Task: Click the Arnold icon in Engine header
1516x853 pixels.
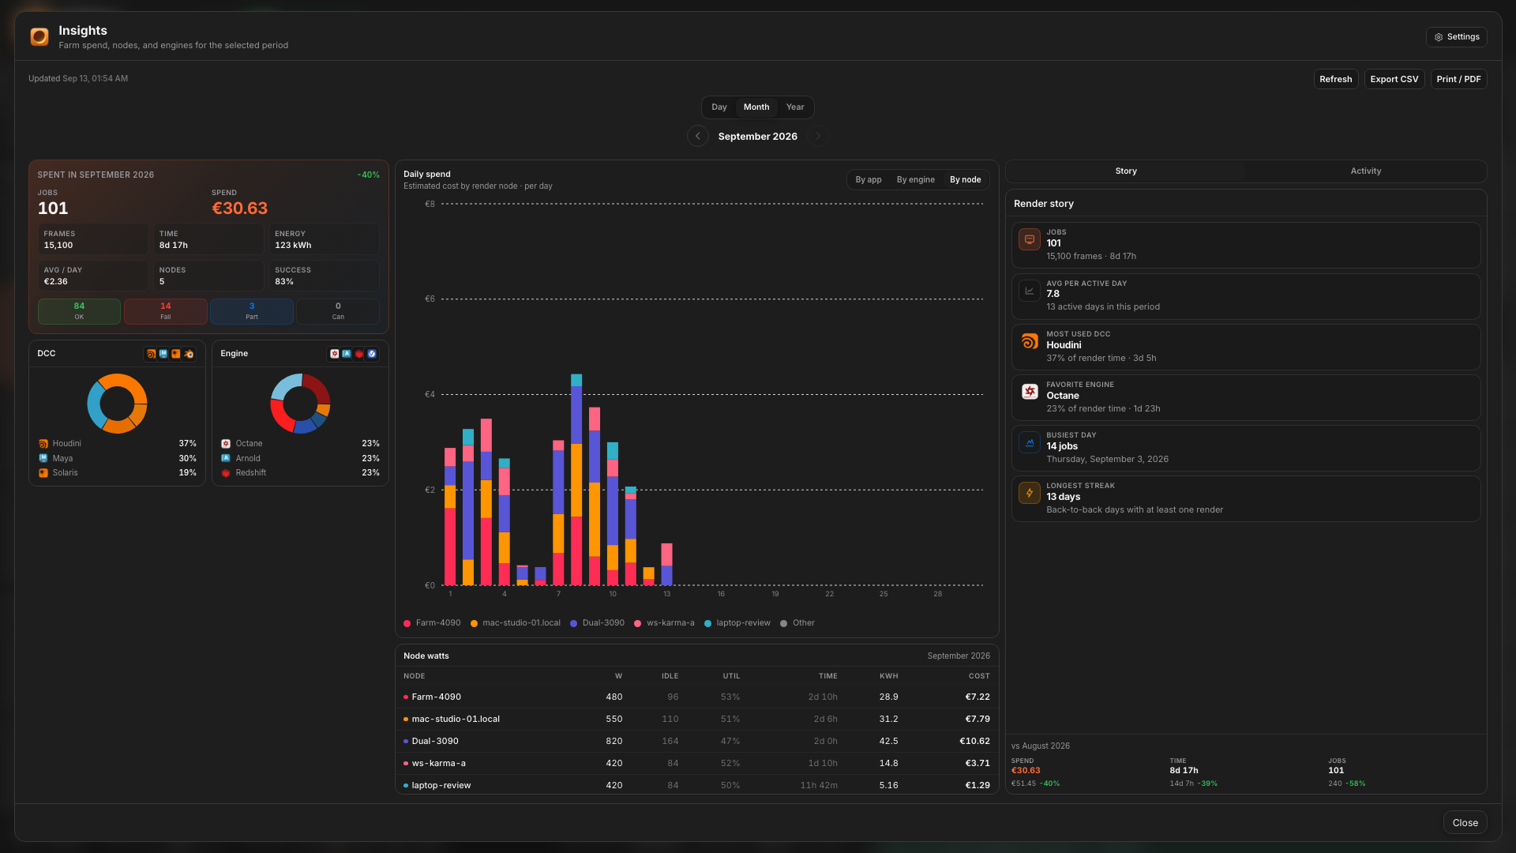Action: tap(347, 354)
